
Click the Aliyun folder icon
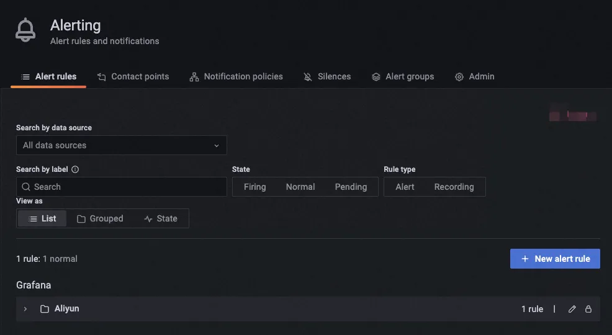(x=45, y=309)
